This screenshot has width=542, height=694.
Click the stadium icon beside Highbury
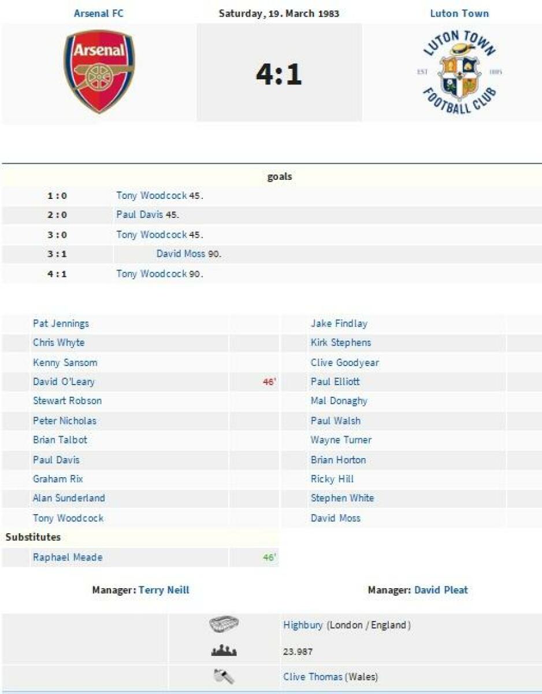pos(224,625)
